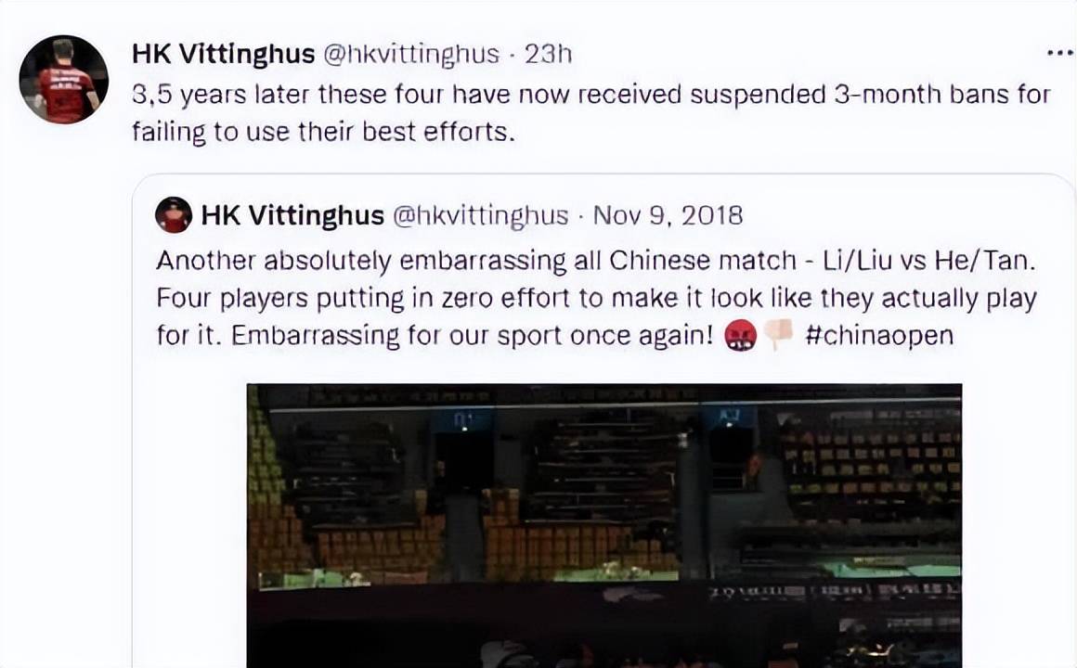1077x668 pixels.
Task: Open HK Vittinghus large profile avatar
Action: point(64,80)
